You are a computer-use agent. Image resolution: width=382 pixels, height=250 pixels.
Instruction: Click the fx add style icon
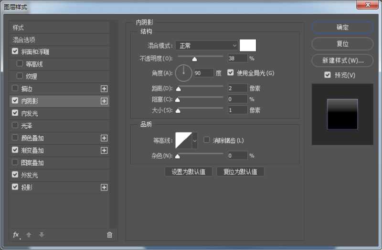16,235
